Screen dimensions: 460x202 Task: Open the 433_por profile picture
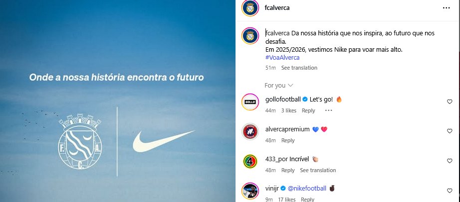point(250,161)
